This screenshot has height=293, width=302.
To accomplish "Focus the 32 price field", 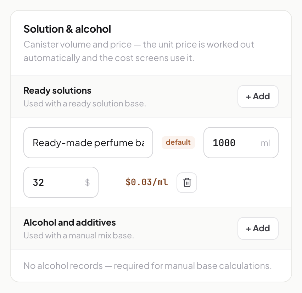I will pos(61,182).
